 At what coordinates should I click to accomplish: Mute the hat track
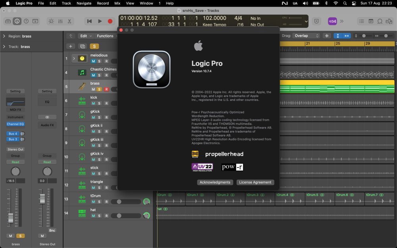93,215
